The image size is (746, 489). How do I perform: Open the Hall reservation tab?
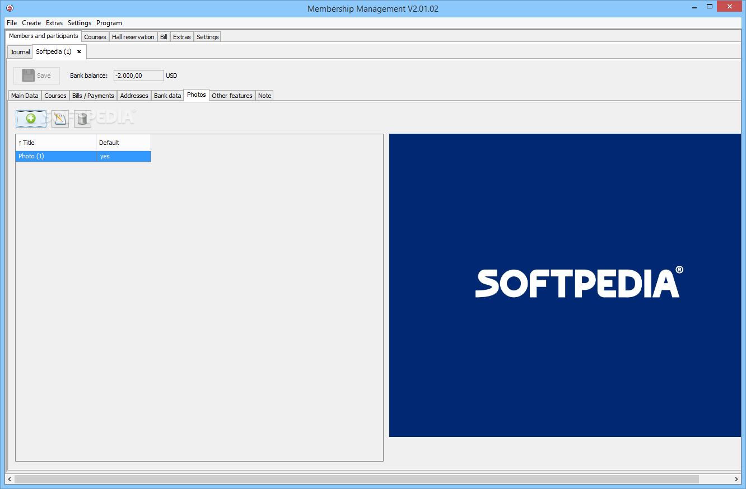pyautogui.click(x=133, y=37)
